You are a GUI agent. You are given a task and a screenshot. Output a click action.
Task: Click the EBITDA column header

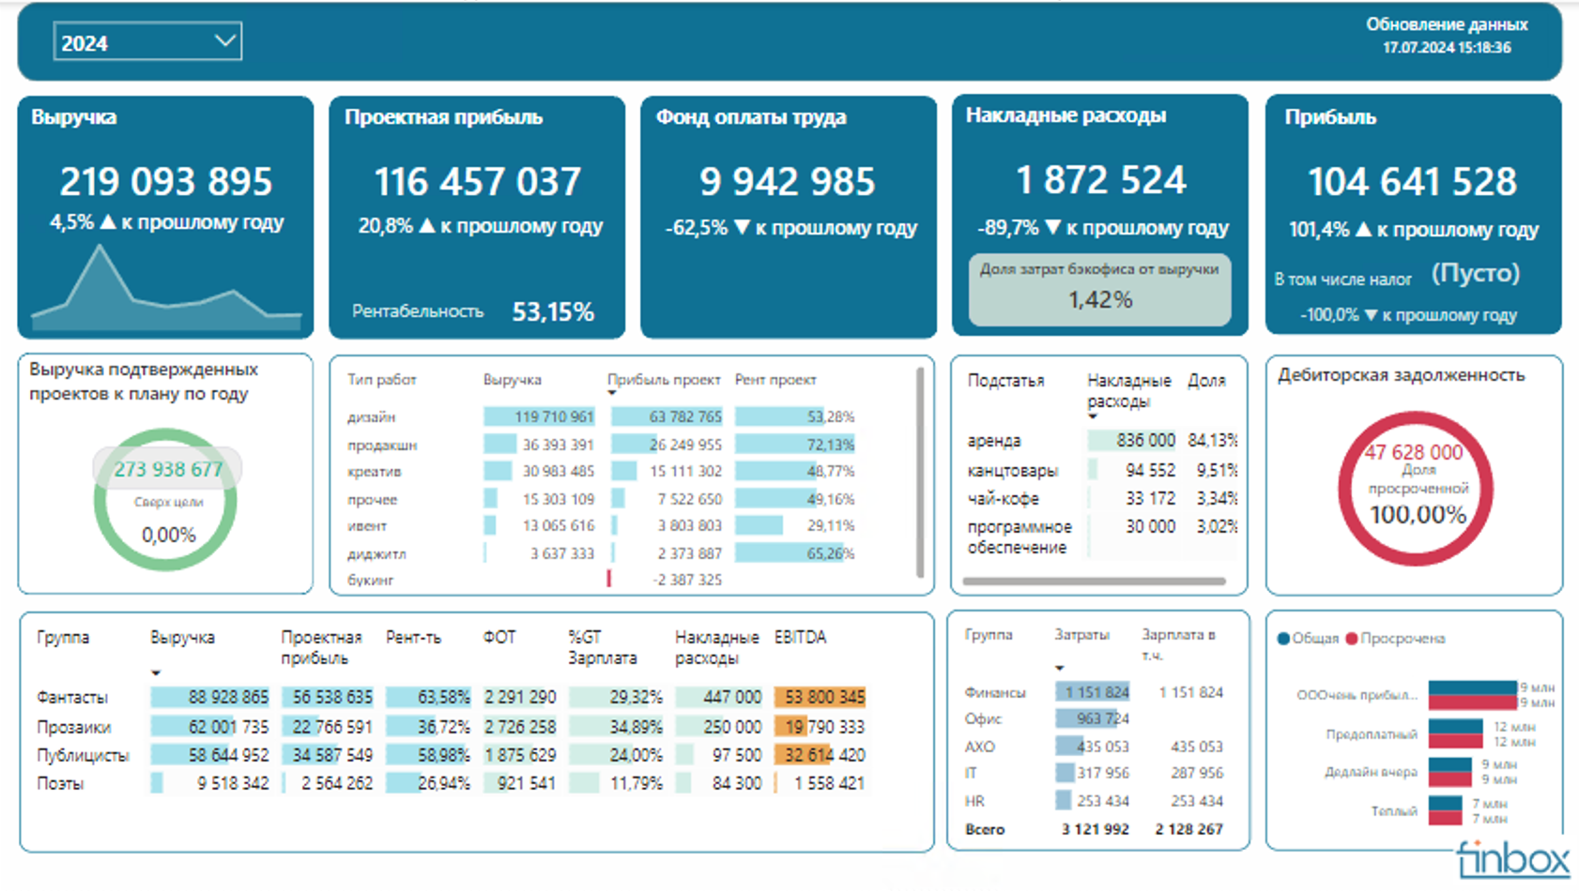pyautogui.click(x=800, y=638)
